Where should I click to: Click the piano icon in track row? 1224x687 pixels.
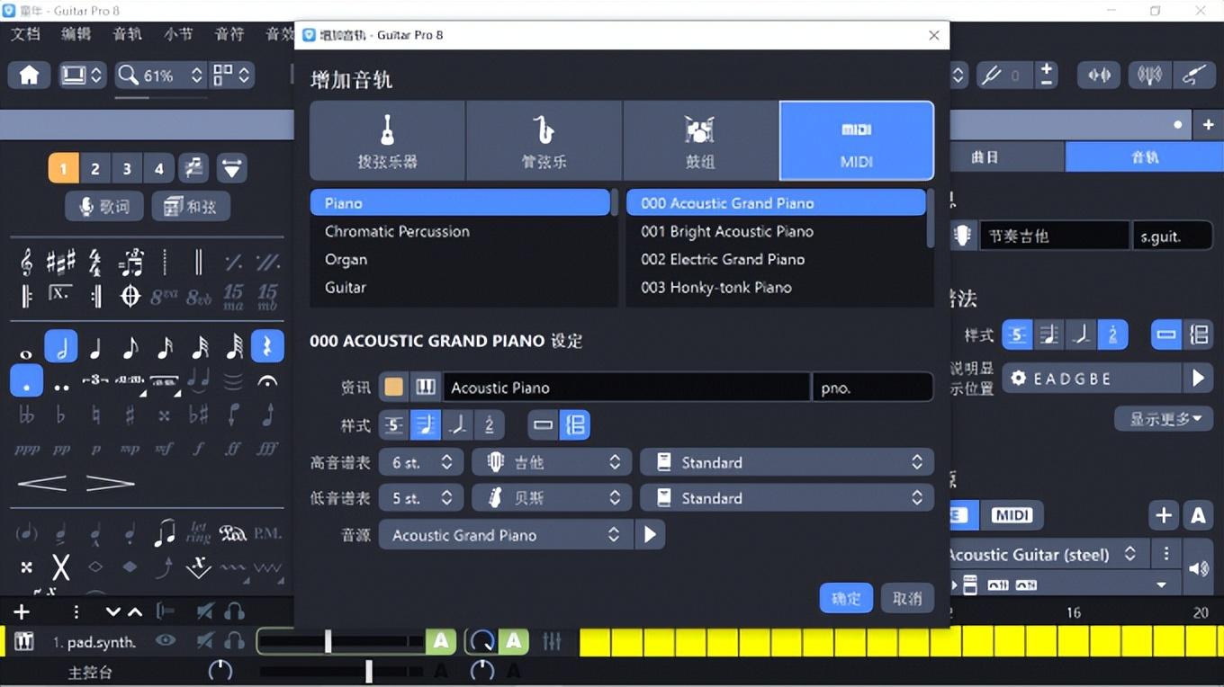pos(23,641)
